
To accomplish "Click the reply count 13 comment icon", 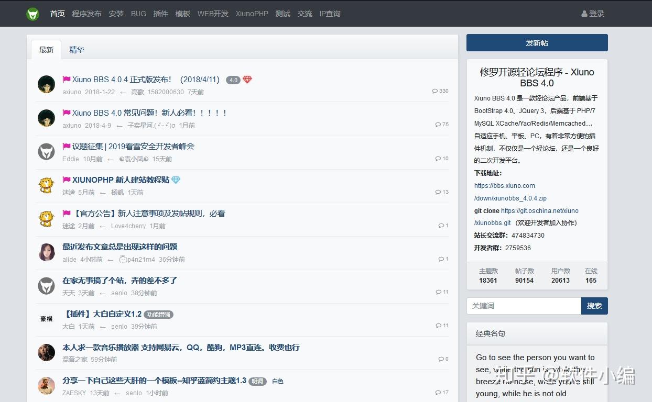I will pyautogui.click(x=438, y=192).
